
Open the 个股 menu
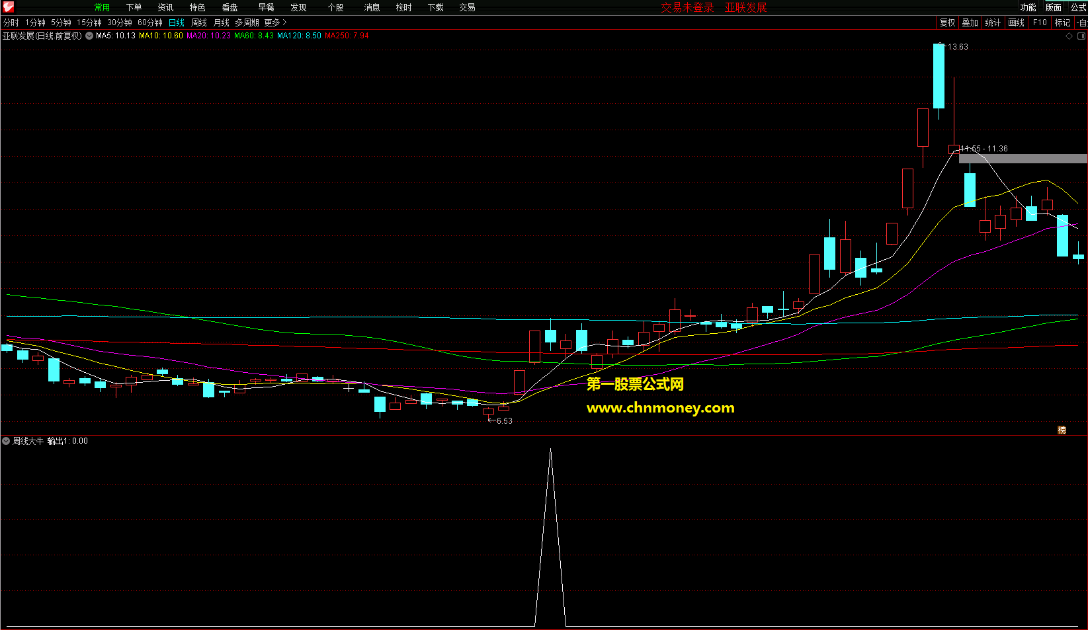tap(335, 7)
